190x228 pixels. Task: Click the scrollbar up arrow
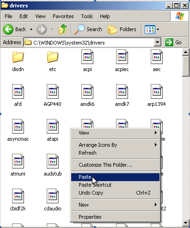click(x=185, y=52)
